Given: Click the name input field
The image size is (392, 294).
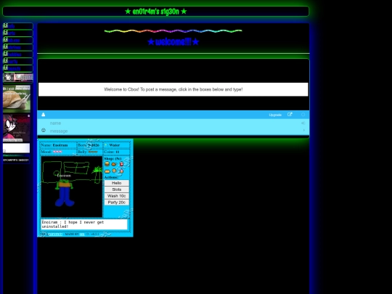Looking at the screenshot, I should 173,123.
